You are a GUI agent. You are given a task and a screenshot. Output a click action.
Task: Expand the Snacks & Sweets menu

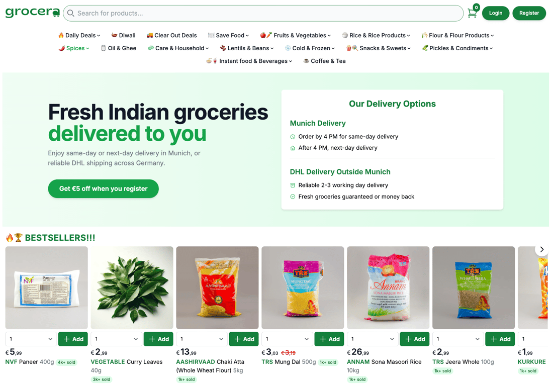(378, 48)
